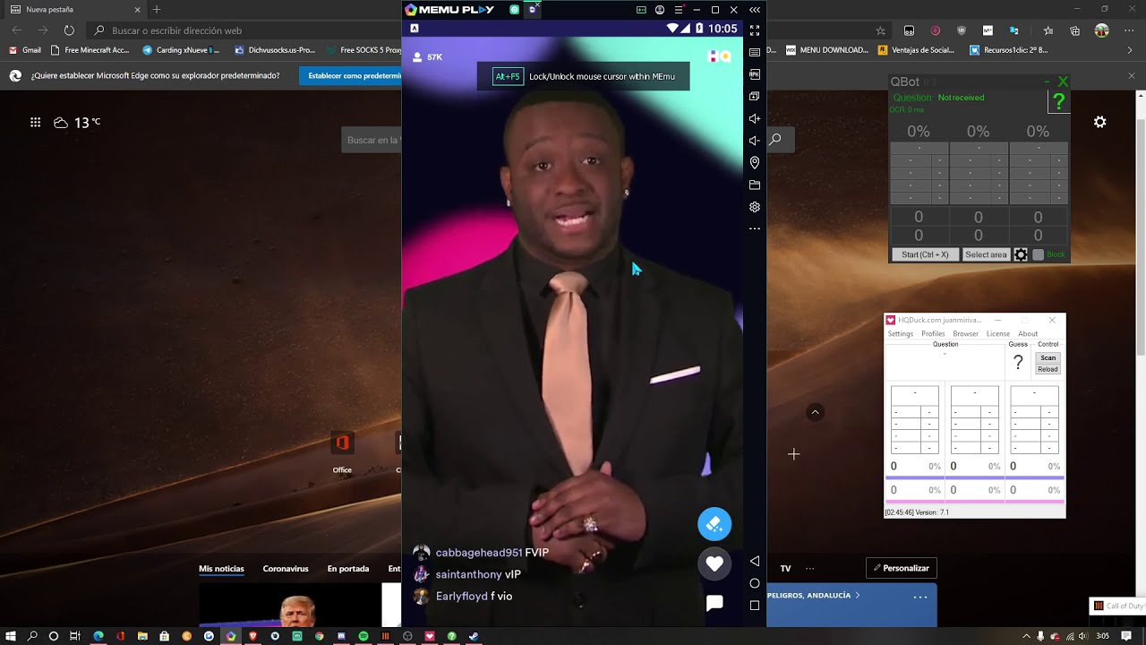
Task: Switch to MEmu green app tab
Action: pos(515,10)
